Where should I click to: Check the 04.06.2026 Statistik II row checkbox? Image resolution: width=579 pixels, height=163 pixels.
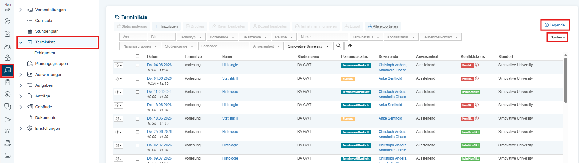point(138,79)
